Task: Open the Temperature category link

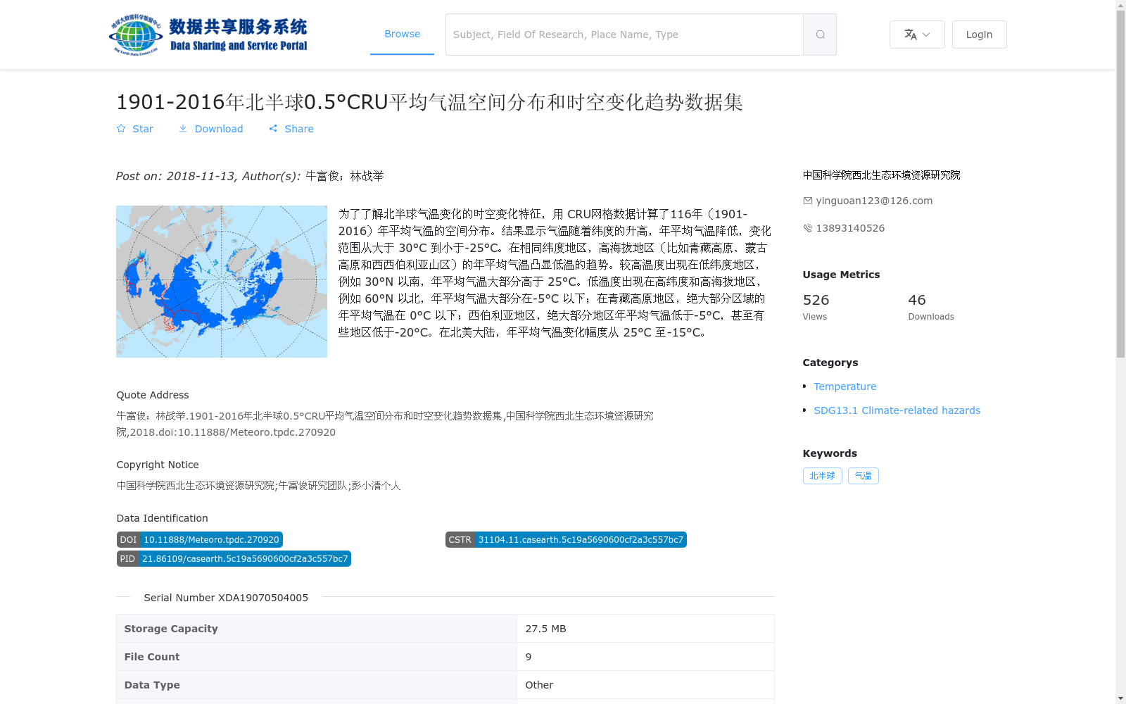Action: point(845,386)
